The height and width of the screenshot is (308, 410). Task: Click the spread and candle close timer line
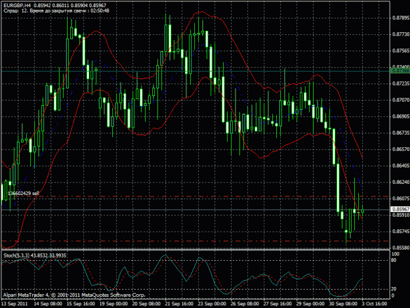[56, 11]
